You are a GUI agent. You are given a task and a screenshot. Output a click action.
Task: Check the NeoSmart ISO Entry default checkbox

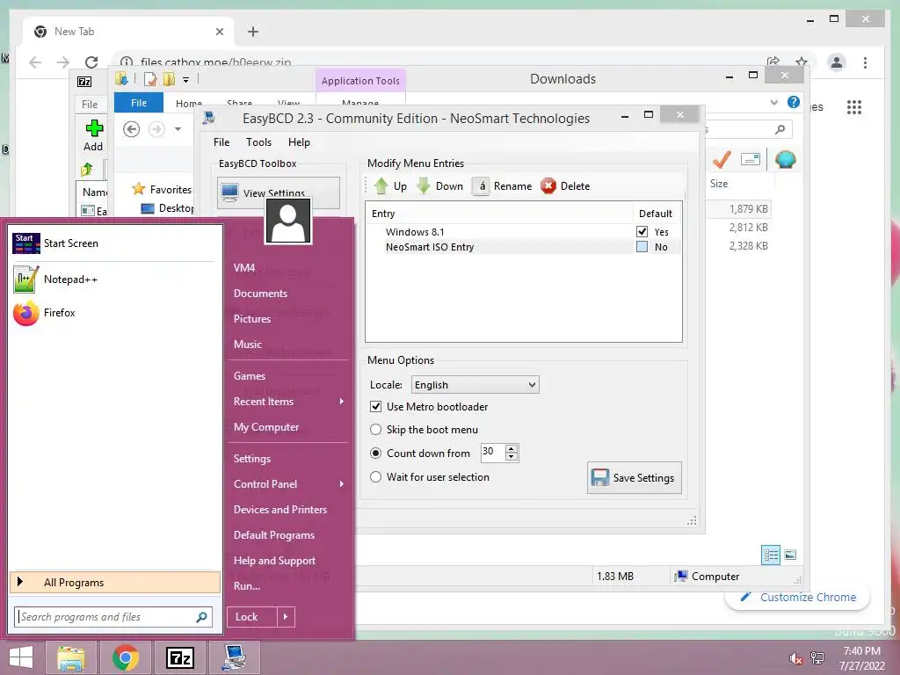tap(642, 247)
